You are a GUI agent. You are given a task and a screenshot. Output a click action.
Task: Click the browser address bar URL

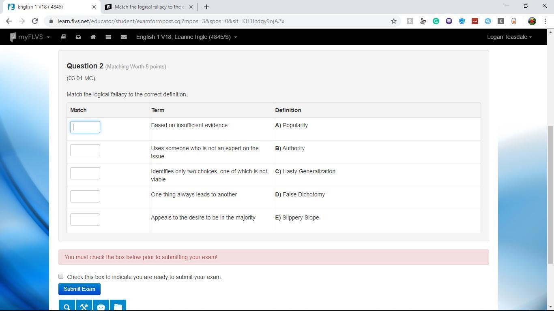tap(171, 21)
